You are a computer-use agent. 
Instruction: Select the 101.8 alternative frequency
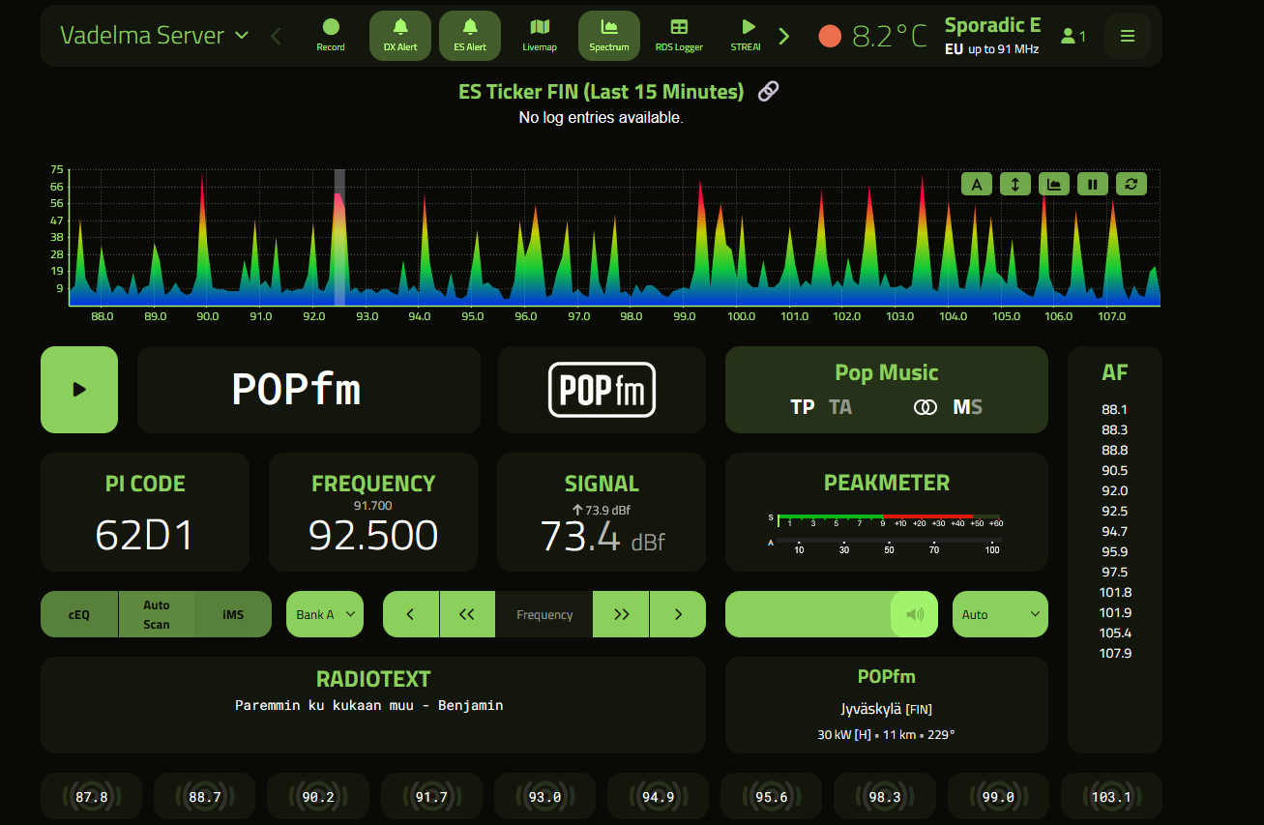click(x=1114, y=592)
